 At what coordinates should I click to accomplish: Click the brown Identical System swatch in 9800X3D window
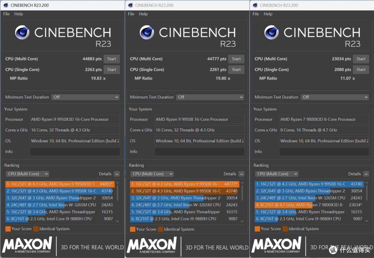click(285, 229)
